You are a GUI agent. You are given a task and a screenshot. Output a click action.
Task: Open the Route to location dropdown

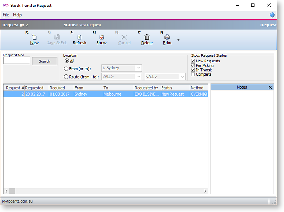click(164, 77)
